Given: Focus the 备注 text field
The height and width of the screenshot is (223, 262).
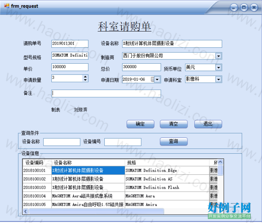Looking at the screenshot, I should (106, 93).
